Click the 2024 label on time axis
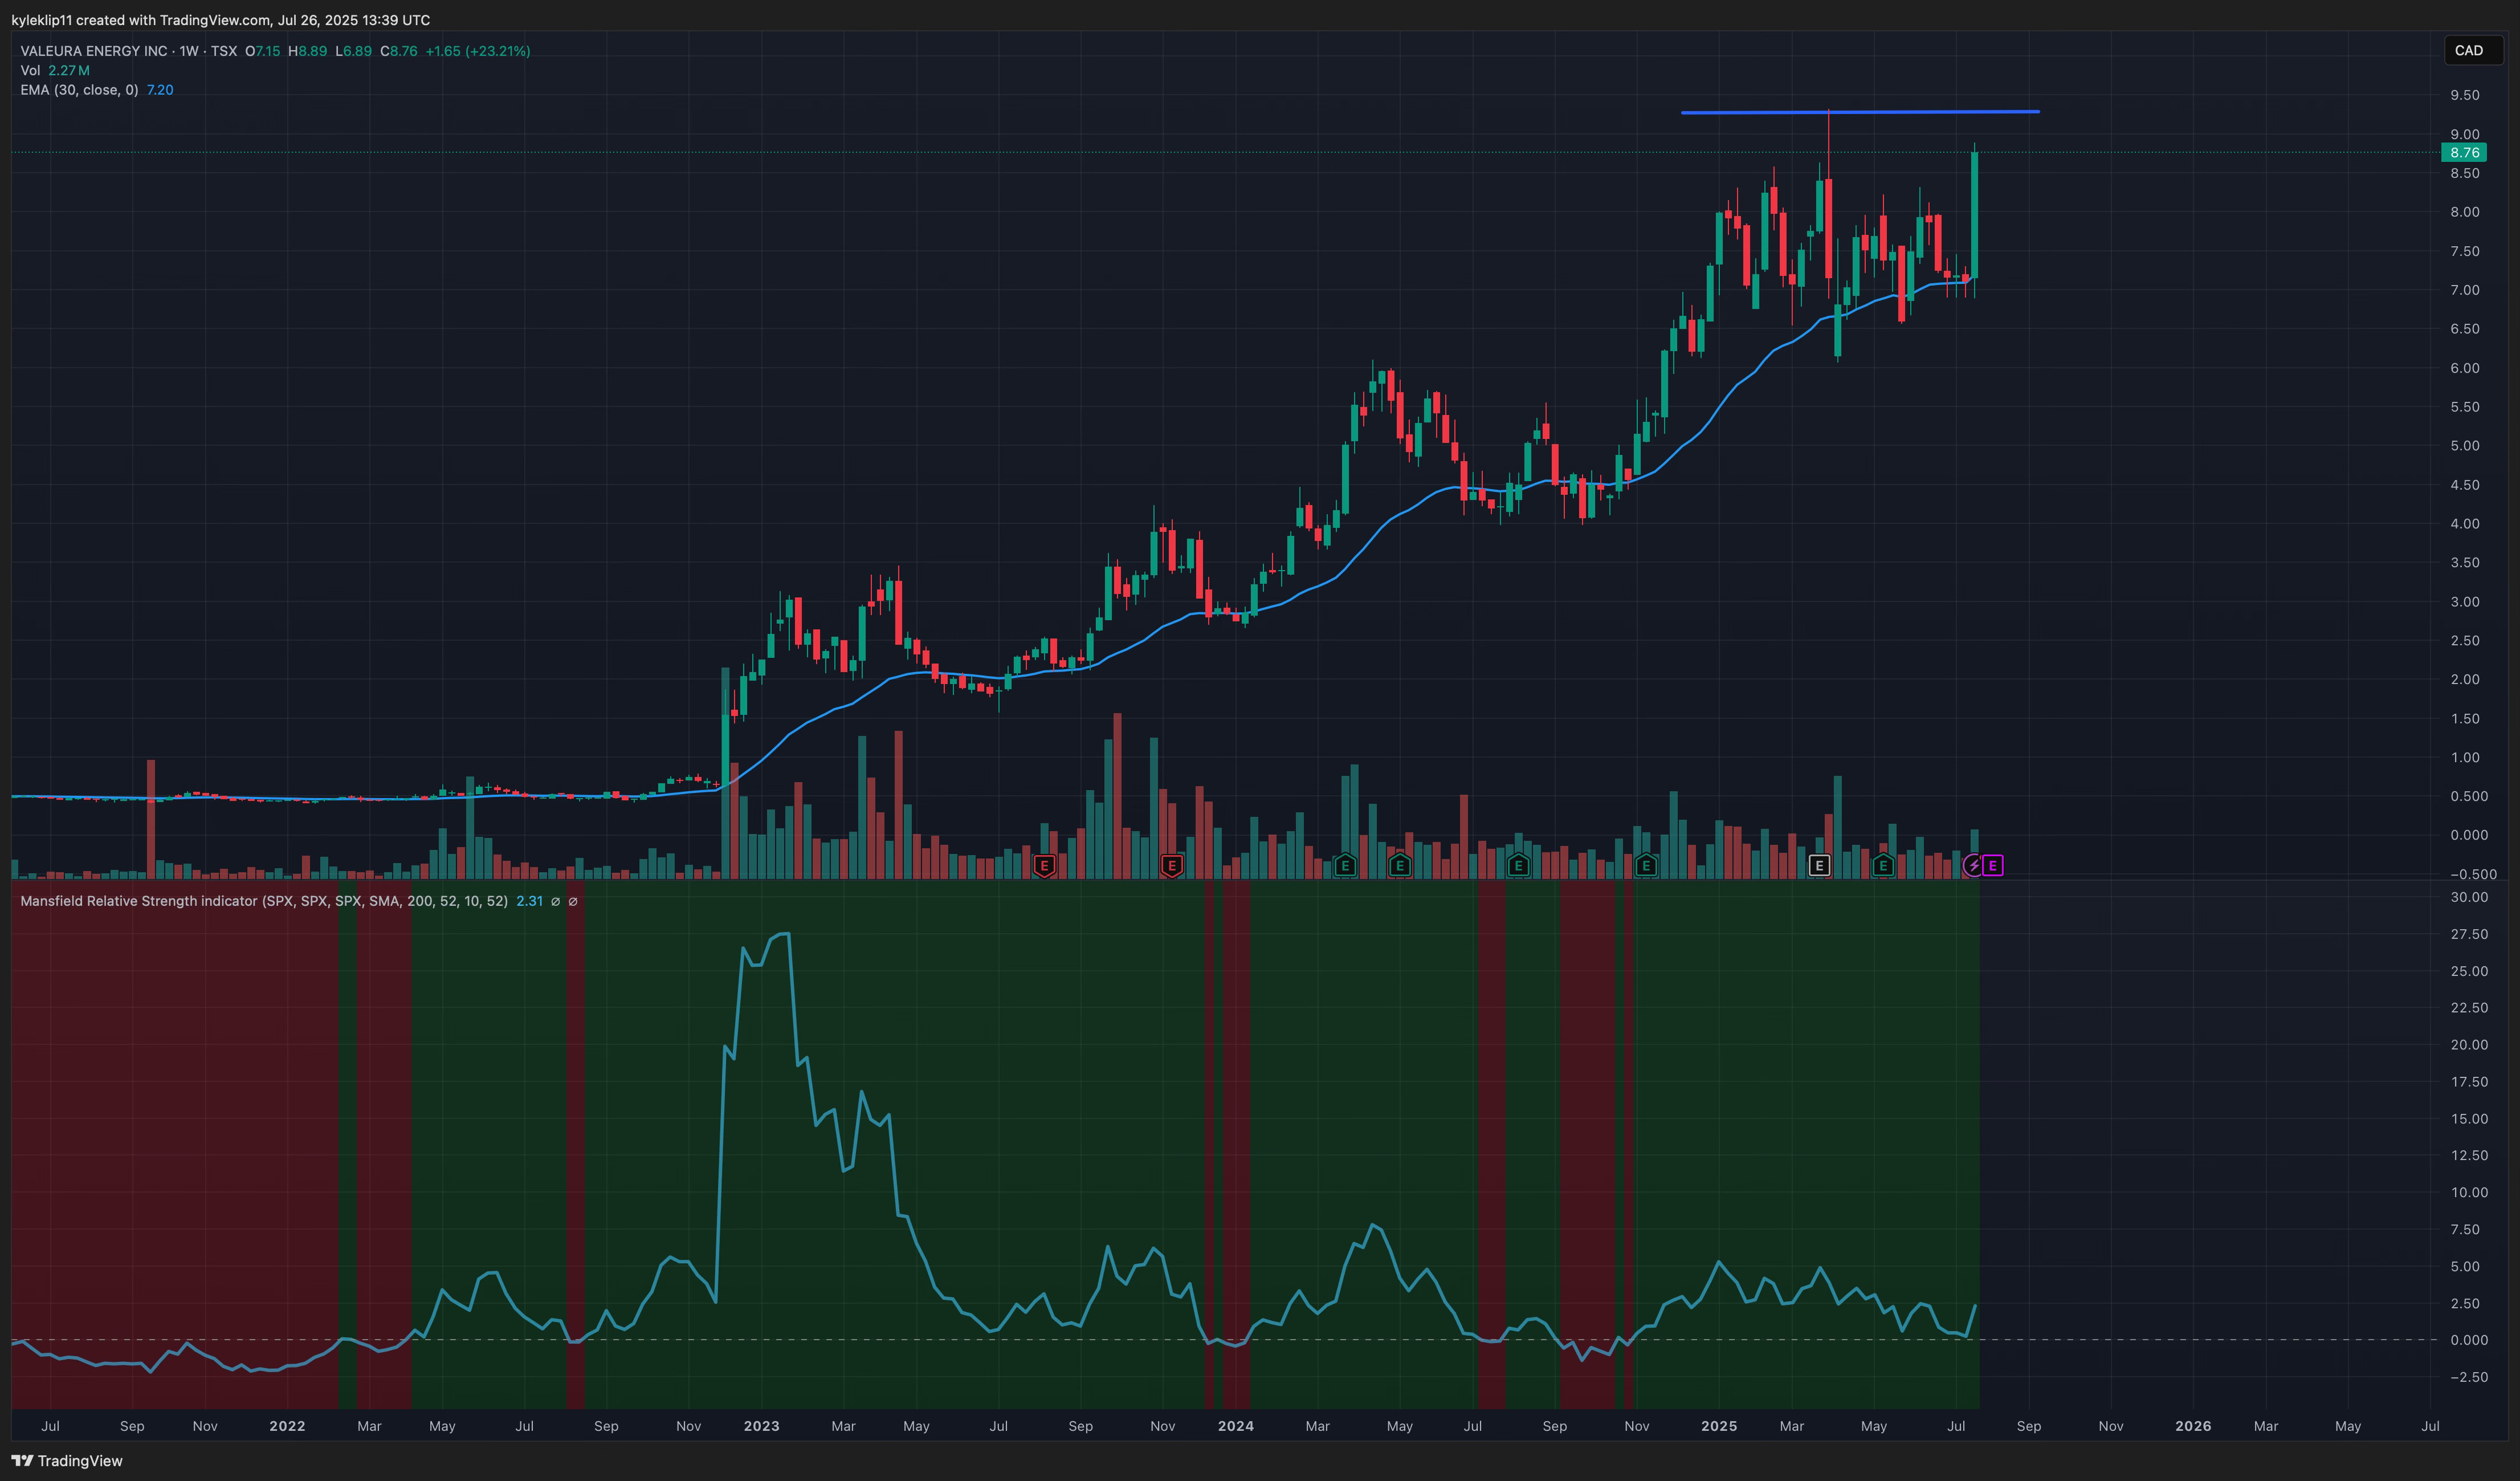The width and height of the screenshot is (2520, 1481). coord(1235,1426)
